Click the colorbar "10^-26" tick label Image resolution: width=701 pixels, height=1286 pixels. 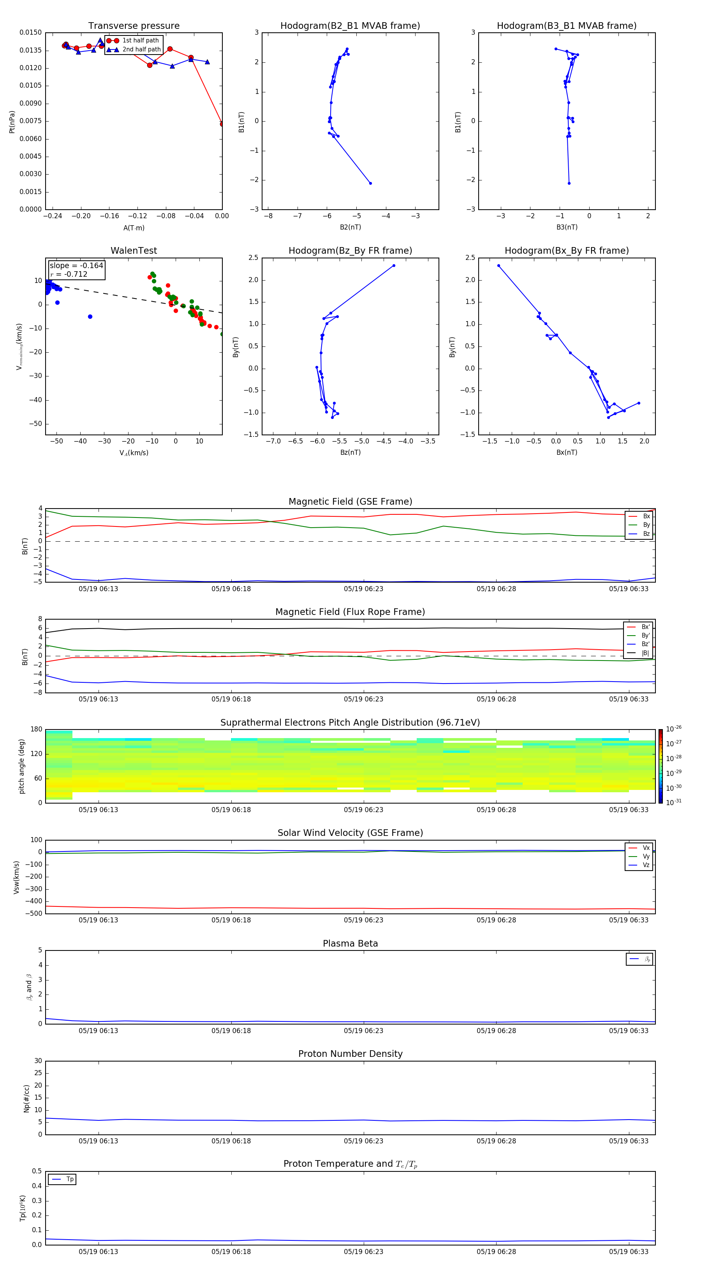(x=674, y=729)
